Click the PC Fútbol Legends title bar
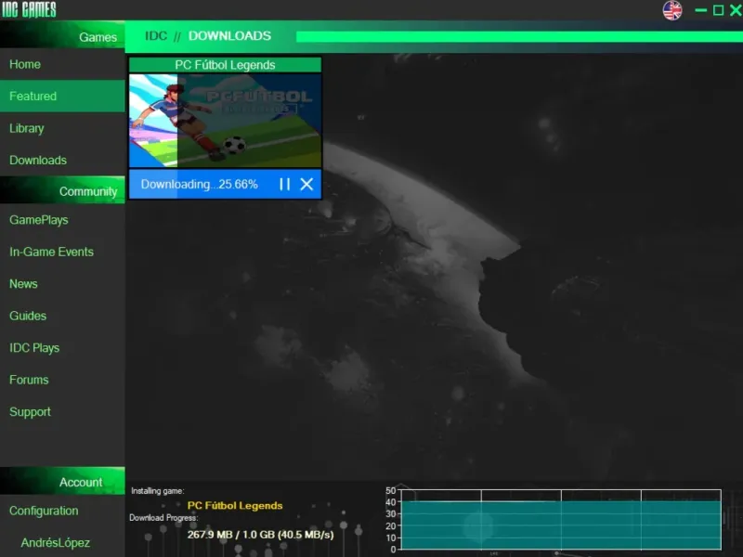743x557 pixels. click(225, 65)
